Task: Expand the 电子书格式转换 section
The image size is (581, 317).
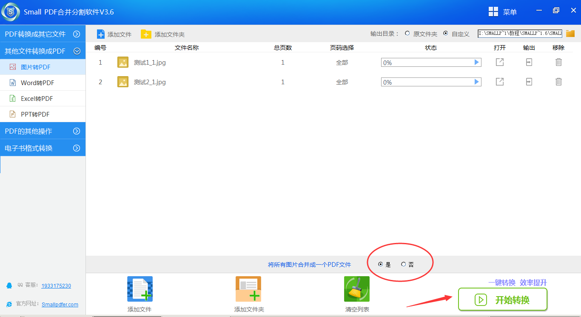Action: point(43,148)
